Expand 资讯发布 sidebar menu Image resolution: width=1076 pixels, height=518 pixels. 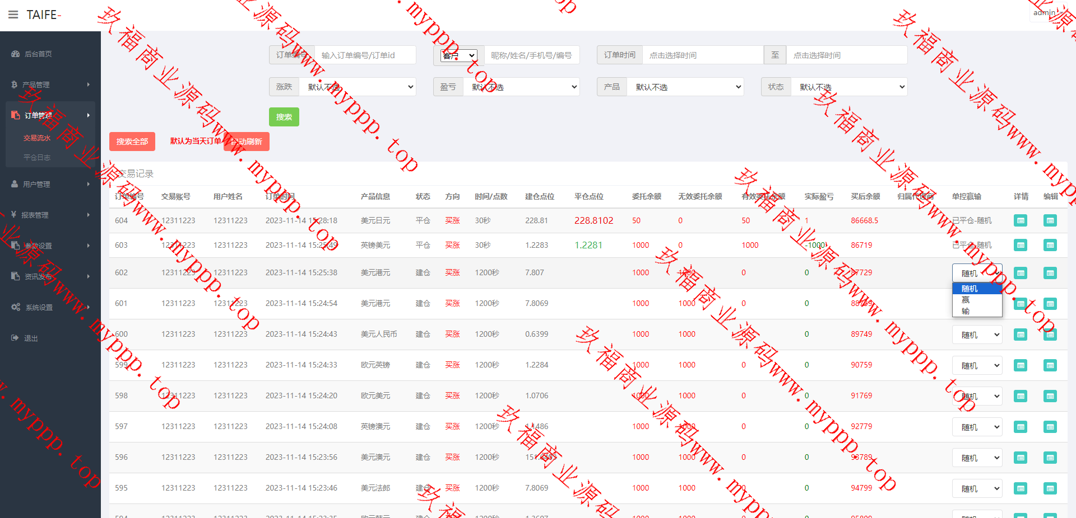coord(50,276)
